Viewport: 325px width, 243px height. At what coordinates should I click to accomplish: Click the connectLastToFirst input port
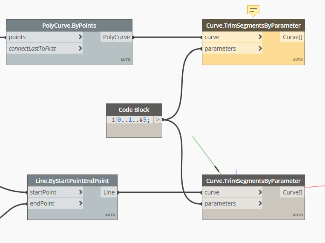45,49
